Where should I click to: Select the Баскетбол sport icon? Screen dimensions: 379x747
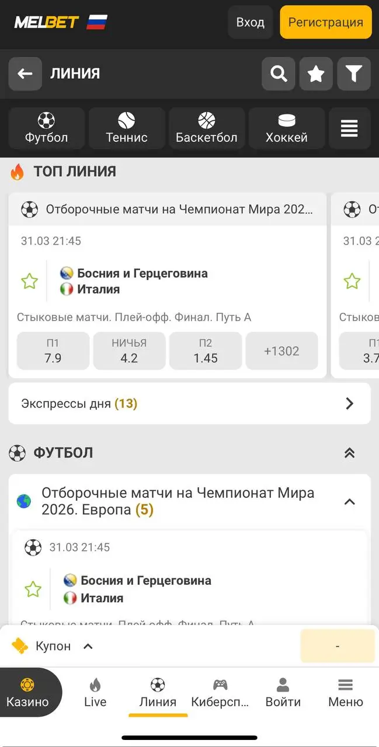pyautogui.click(x=207, y=128)
